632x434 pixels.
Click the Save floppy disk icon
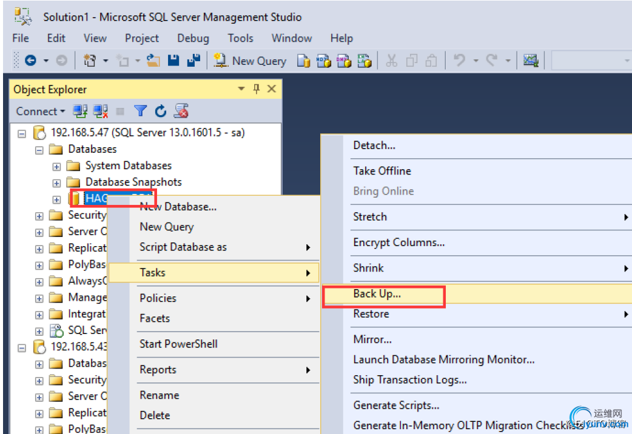(173, 61)
